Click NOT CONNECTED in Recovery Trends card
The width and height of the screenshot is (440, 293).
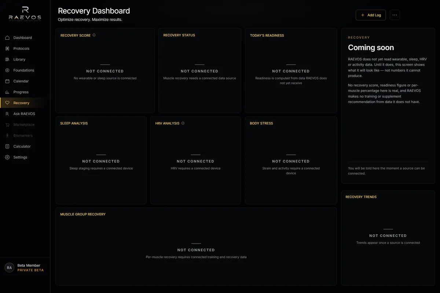coord(388,236)
